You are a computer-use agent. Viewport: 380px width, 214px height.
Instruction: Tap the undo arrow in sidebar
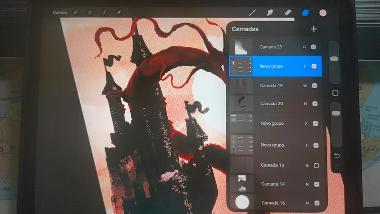coord(337,156)
